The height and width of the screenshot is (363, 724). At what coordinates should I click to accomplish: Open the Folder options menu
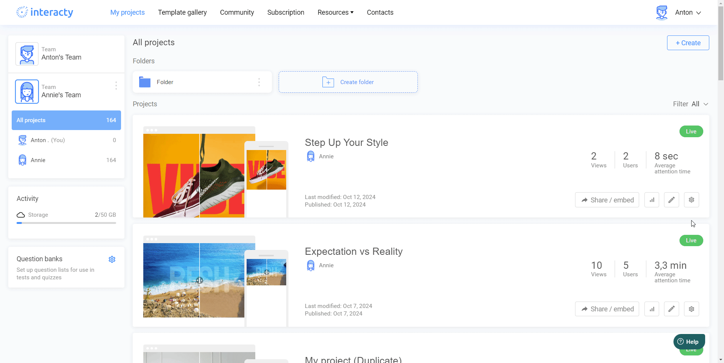point(259,82)
